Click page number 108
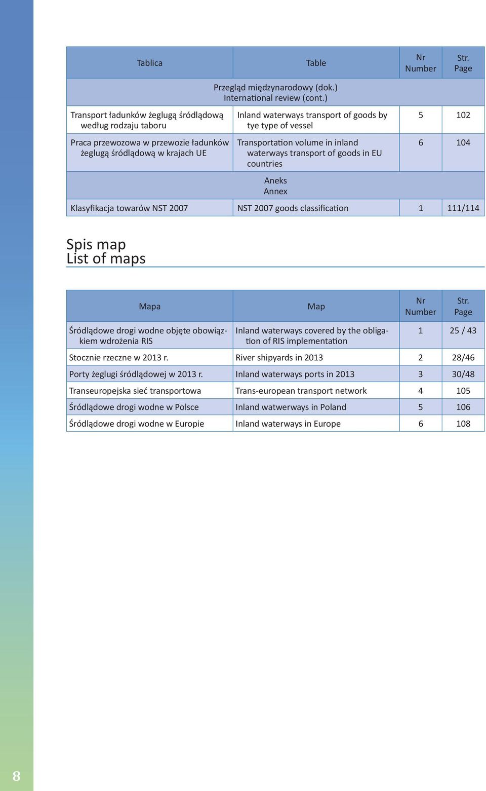Image resolution: width=486 pixels, height=791 pixels. tap(463, 424)
